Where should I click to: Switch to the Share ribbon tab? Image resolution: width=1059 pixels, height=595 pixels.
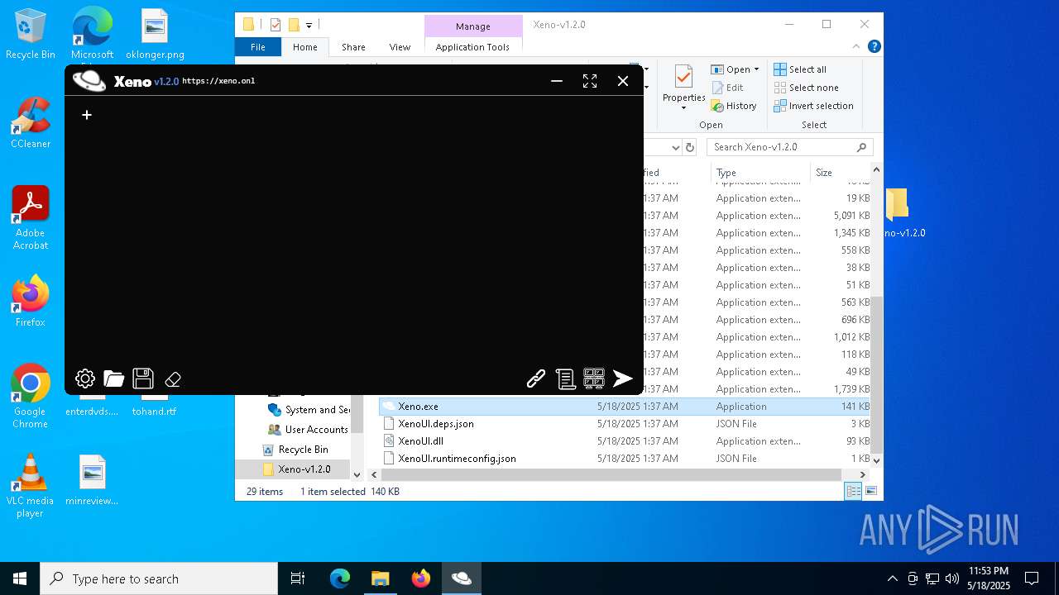click(353, 47)
